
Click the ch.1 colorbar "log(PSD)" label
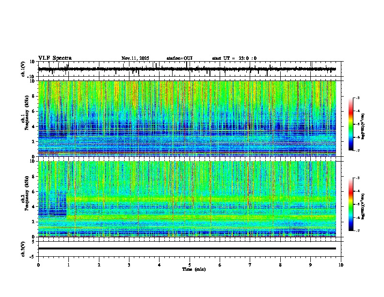pos(363,127)
